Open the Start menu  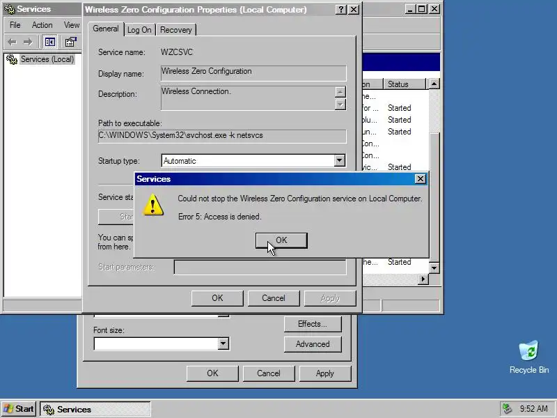point(19,409)
